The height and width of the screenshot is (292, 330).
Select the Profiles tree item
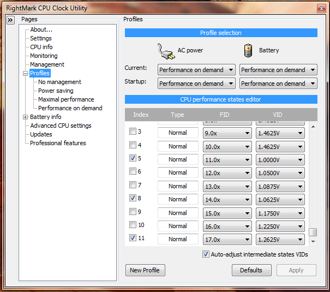40,73
